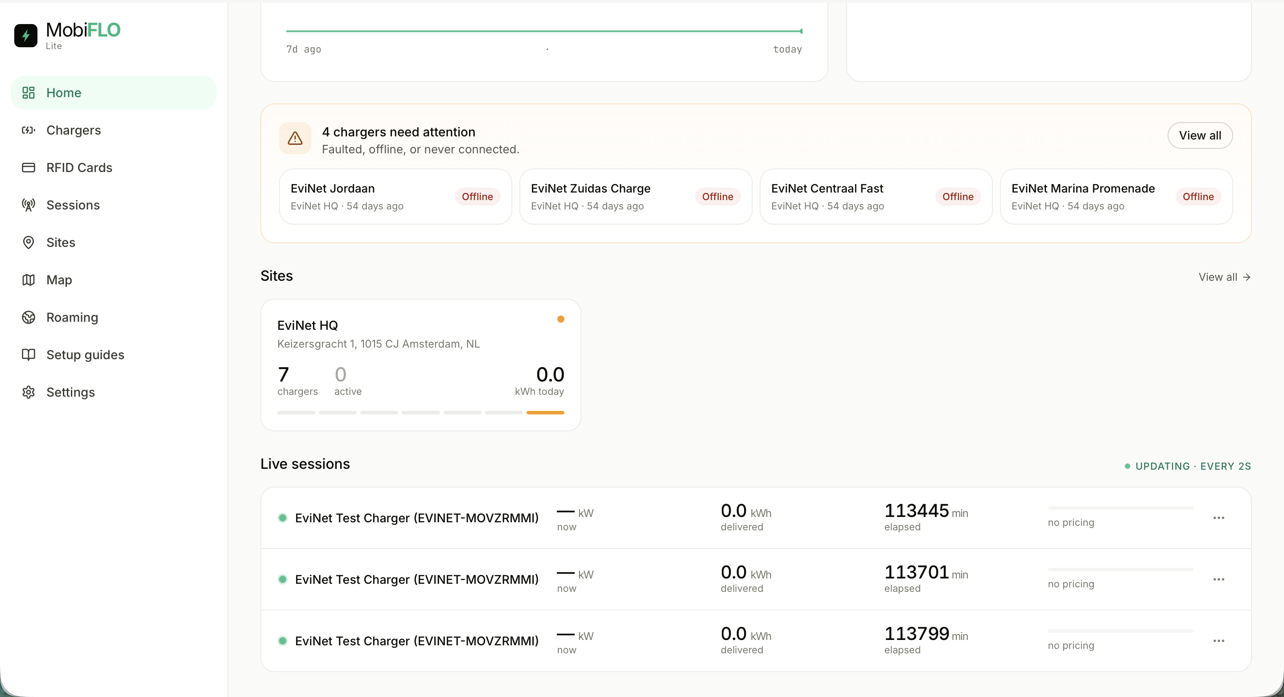The image size is (1284, 697).
Task: Click green status dot of 113445 min session
Action: click(283, 518)
